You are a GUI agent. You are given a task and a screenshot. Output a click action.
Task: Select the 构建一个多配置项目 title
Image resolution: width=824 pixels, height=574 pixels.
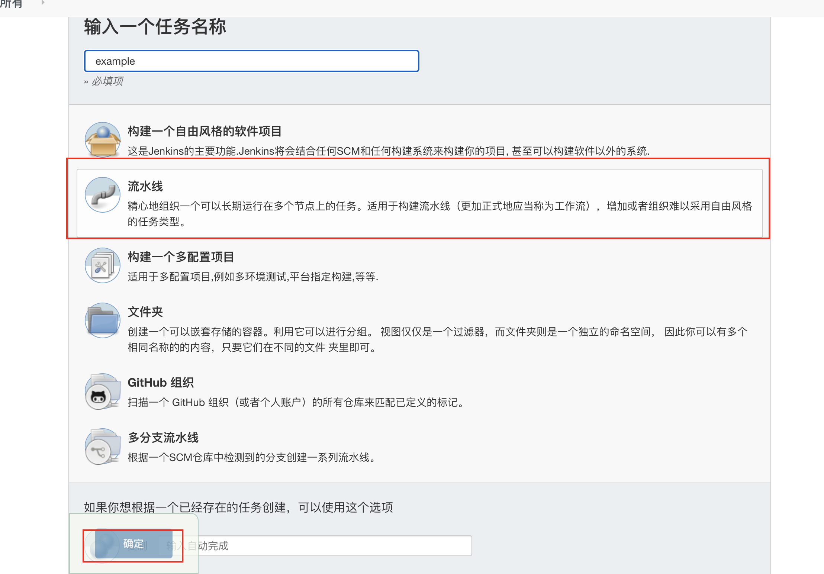181,257
